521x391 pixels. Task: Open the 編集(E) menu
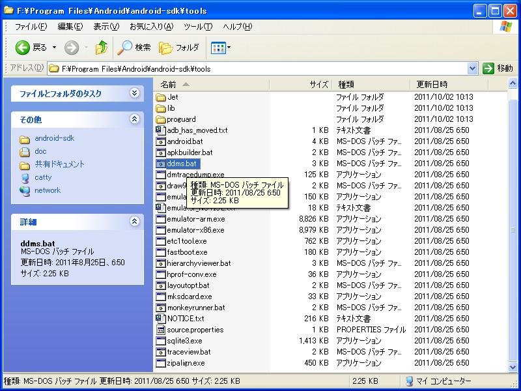tap(70, 27)
